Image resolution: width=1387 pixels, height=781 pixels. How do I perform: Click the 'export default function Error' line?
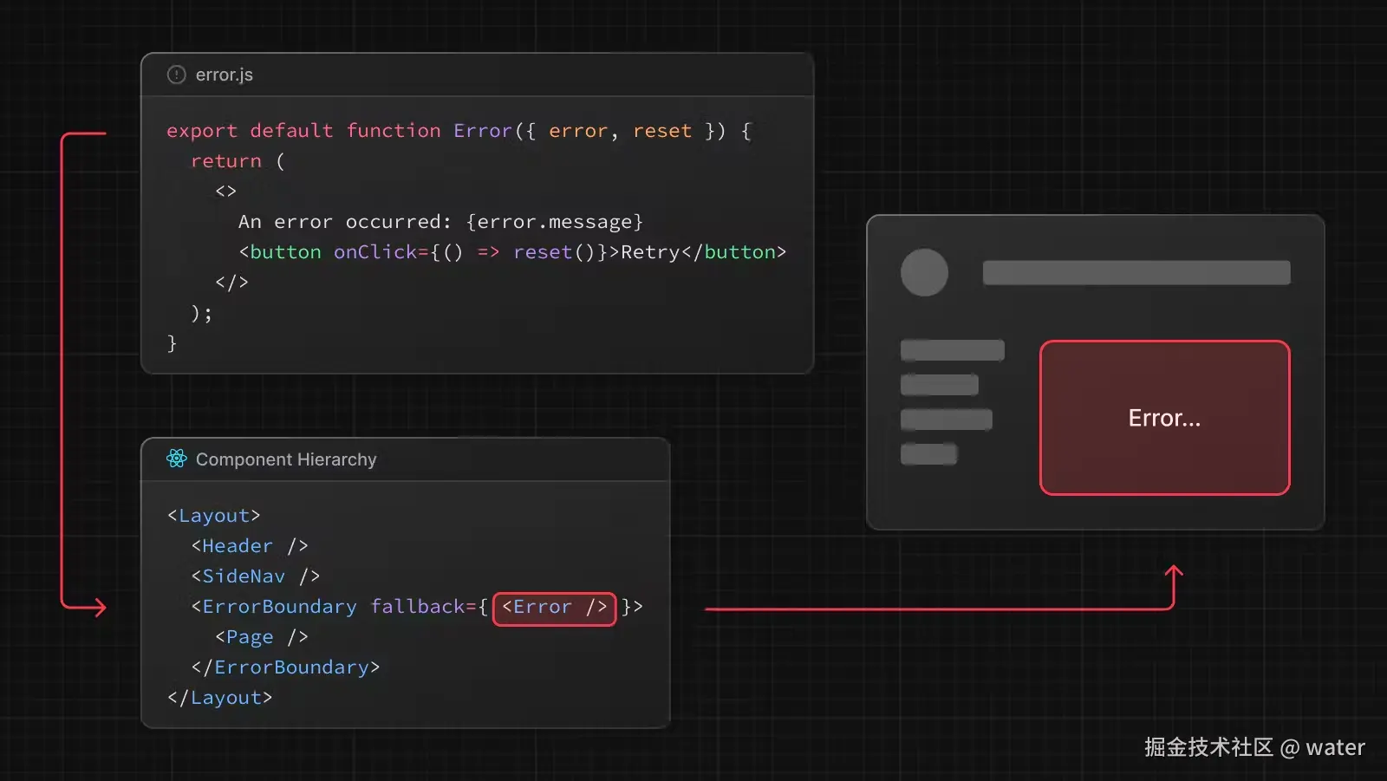click(x=459, y=131)
